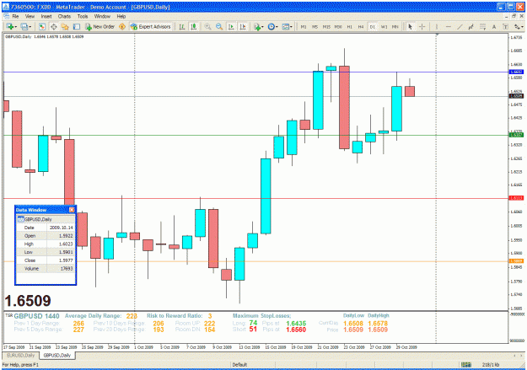This screenshot has width=527, height=370.
Task: Select the H1 timeframe
Action: click(x=350, y=27)
